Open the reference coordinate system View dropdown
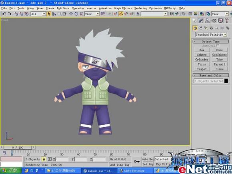 (x=92, y=14)
